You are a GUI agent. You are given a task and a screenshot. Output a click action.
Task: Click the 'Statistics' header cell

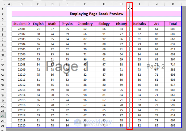point(139,24)
